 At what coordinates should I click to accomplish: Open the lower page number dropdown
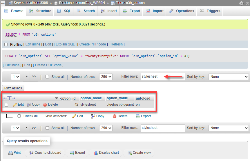[x=16, y=128]
